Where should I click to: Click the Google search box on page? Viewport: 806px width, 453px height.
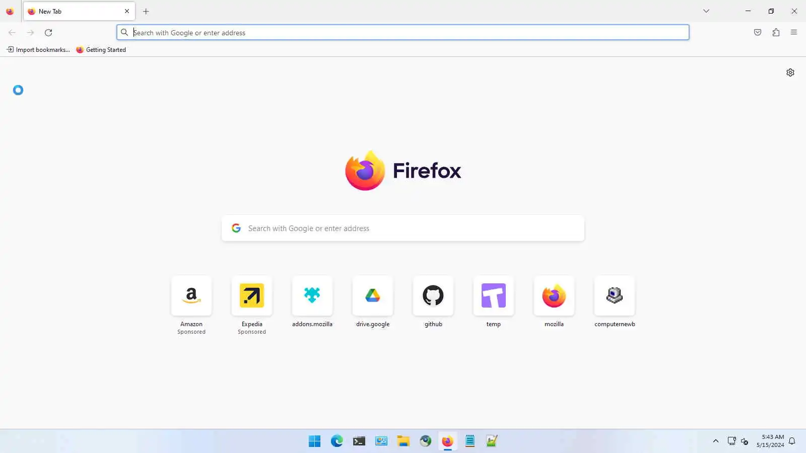(x=403, y=229)
